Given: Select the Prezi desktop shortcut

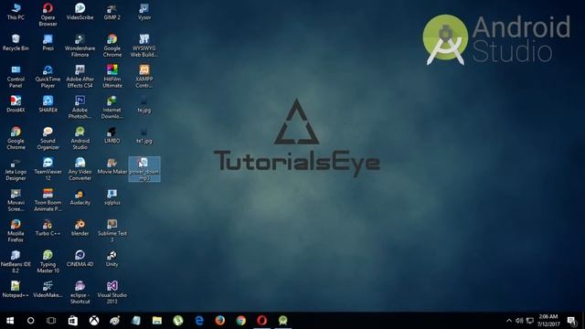Looking at the screenshot, I should click(48, 42).
